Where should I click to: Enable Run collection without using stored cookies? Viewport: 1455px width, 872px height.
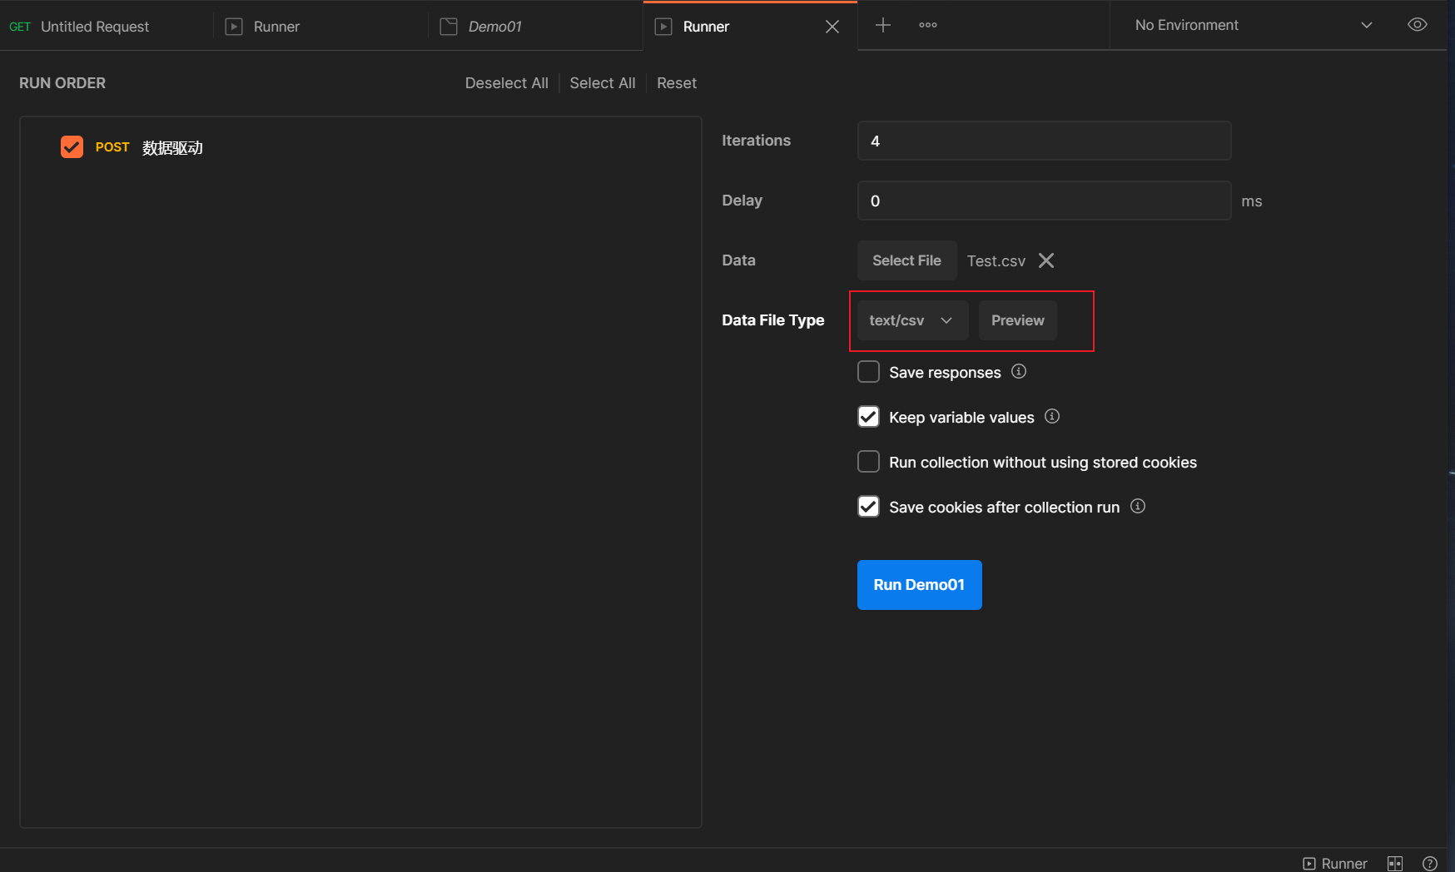(868, 462)
